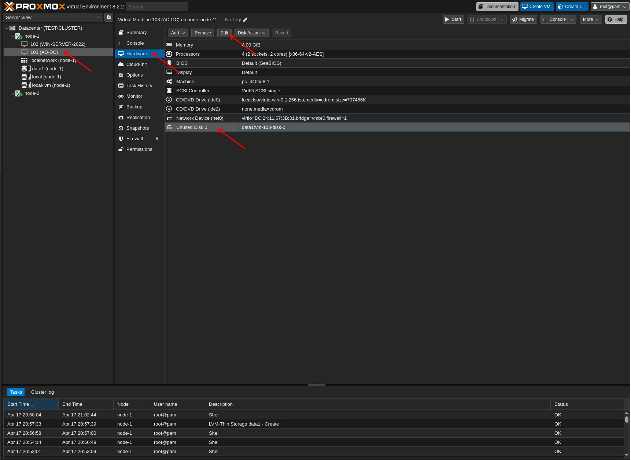Click the Documentation icon in the header
Viewport: 631px width, 460px height.
coord(497,6)
